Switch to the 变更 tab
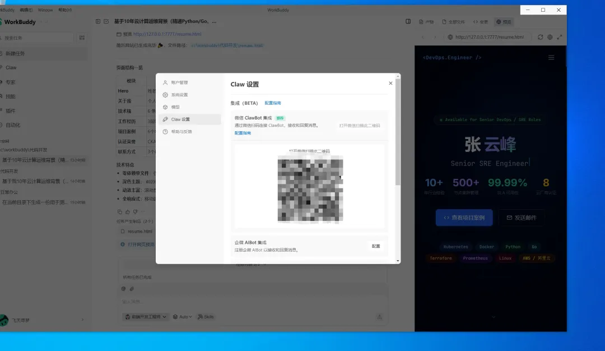This screenshot has height=351, width=605. [481, 22]
